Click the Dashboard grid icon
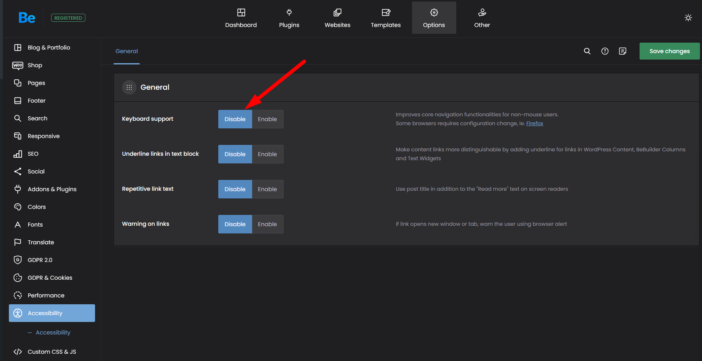This screenshot has height=361, width=702. [x=241, y=12]
